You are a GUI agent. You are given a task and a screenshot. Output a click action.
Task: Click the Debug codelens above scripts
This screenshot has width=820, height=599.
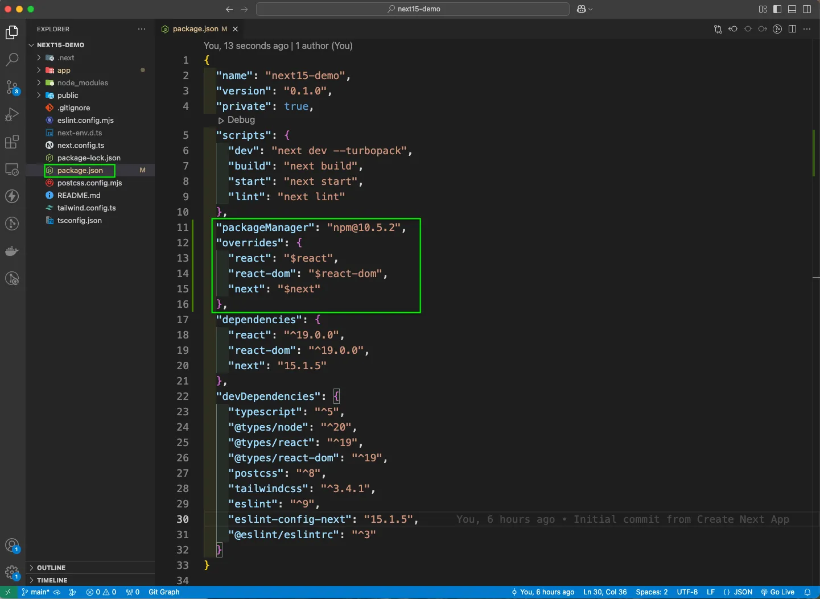point(237,120)
